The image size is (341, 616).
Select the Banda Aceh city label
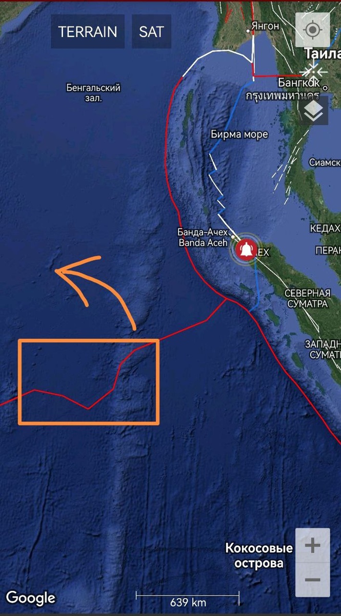coord(203,242)
